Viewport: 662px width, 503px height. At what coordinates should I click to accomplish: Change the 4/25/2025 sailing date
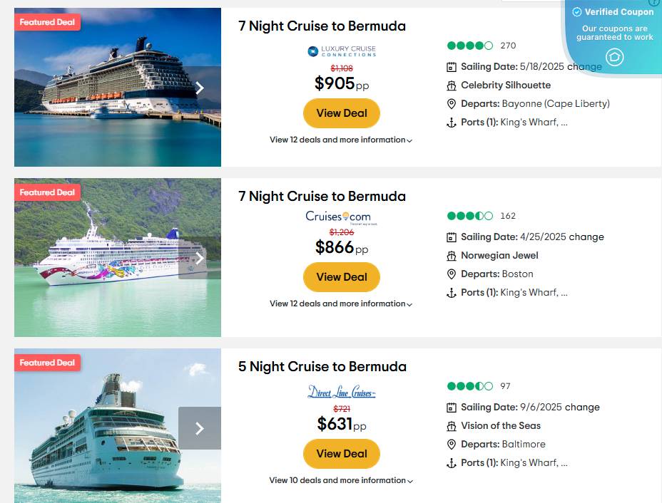(586, 237)
